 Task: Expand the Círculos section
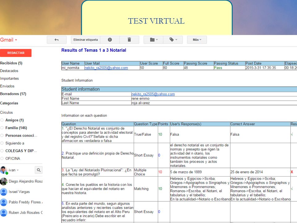[6, 112]
